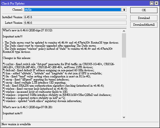The image size is (160, 128).
Task: Click the "Installed Version:" label
Action: 13,17
